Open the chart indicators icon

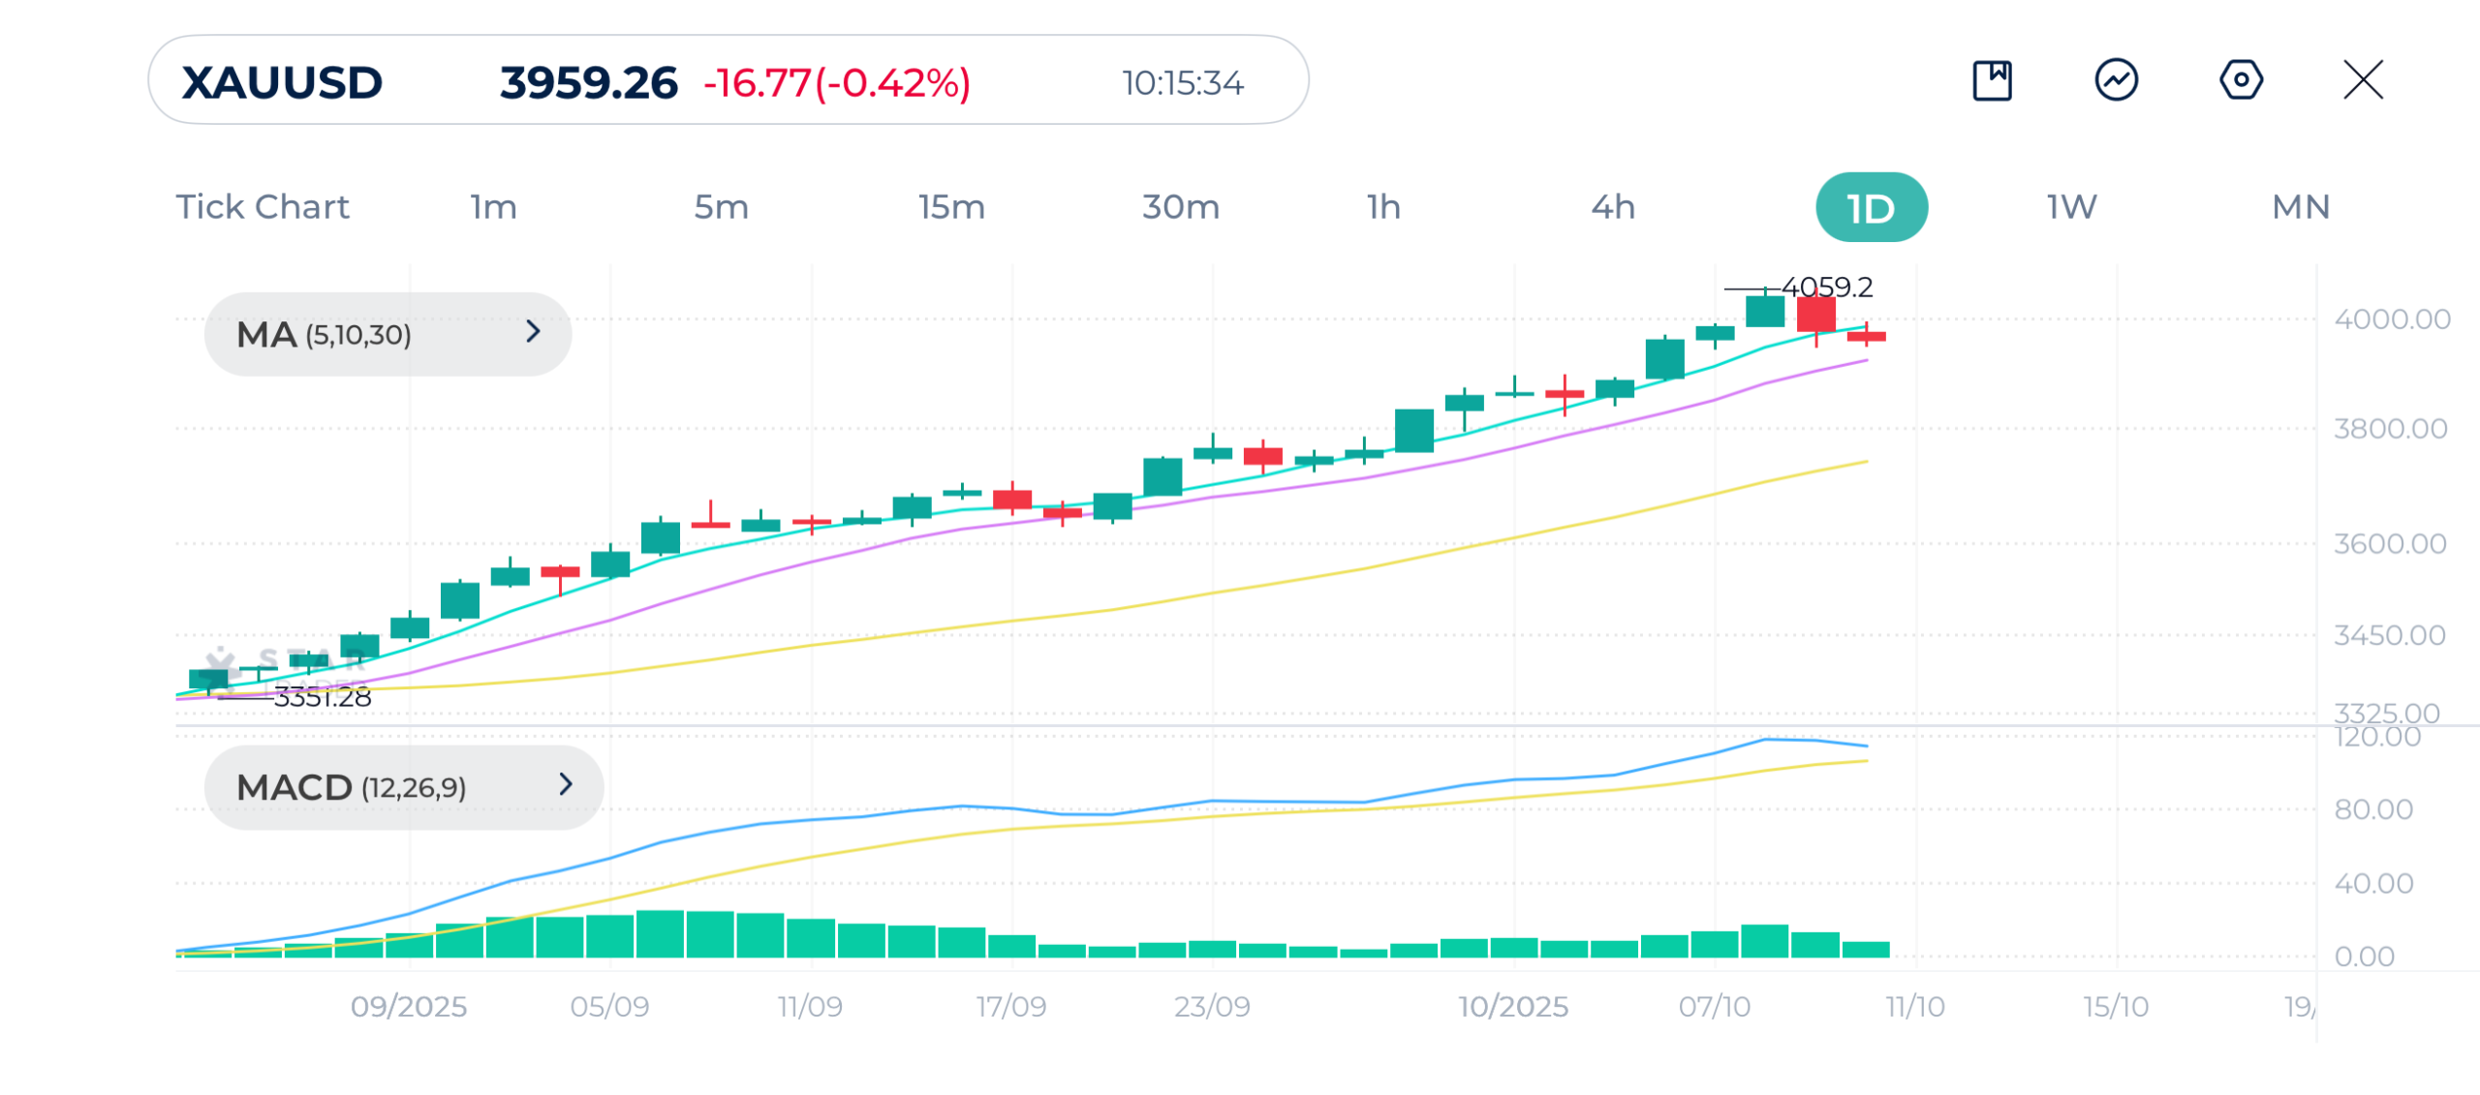(x=2116, y=80)
